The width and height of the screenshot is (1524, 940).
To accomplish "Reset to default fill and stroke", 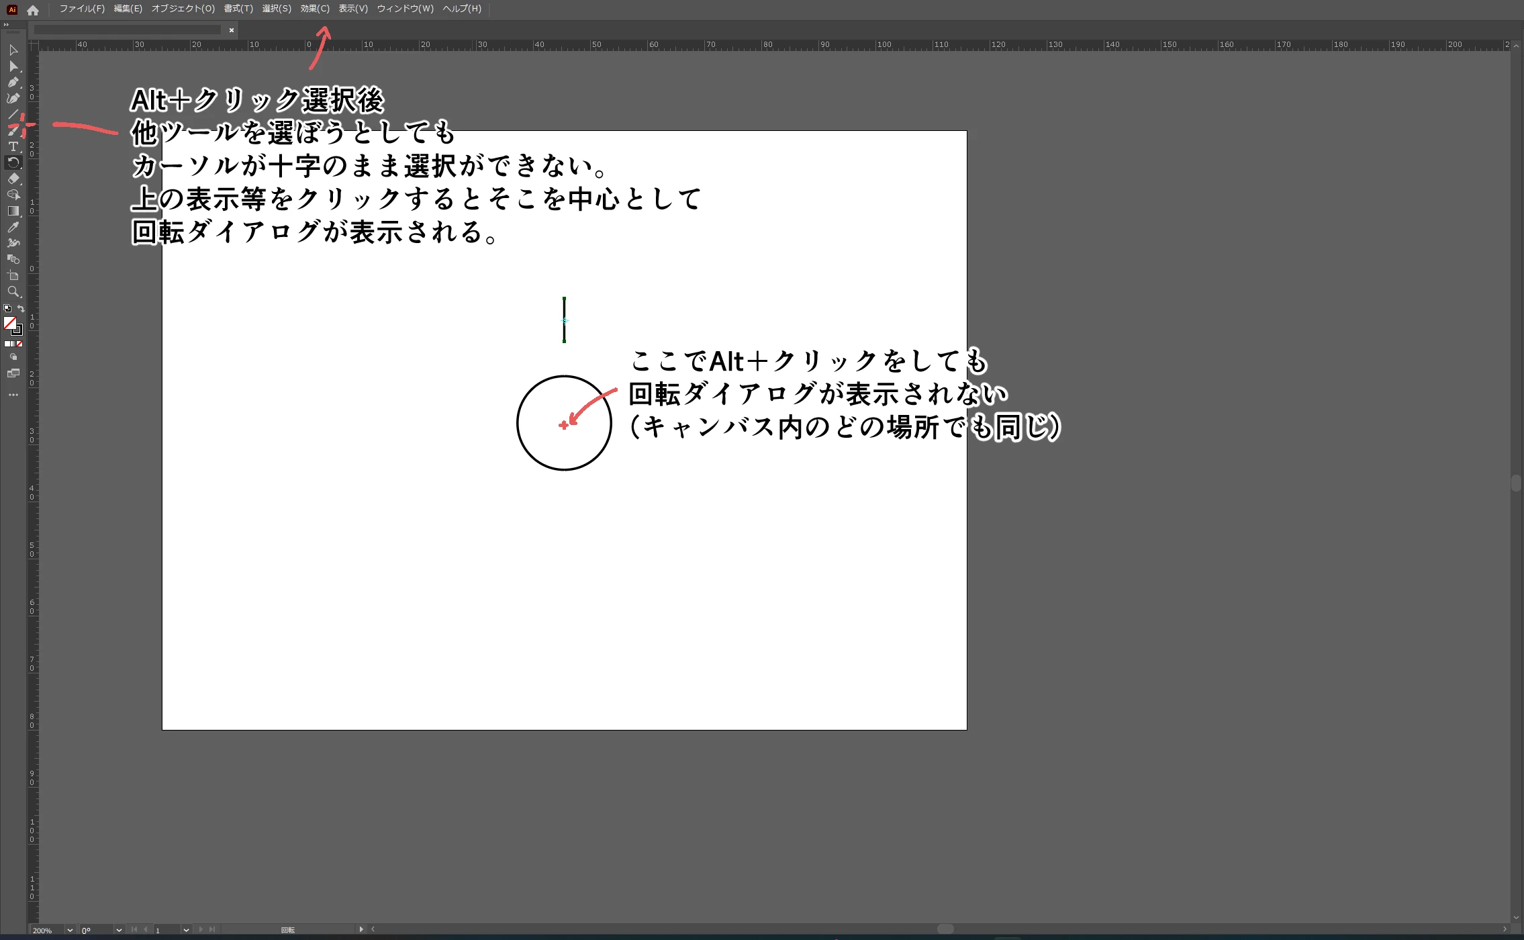I will tap(7, 308).
